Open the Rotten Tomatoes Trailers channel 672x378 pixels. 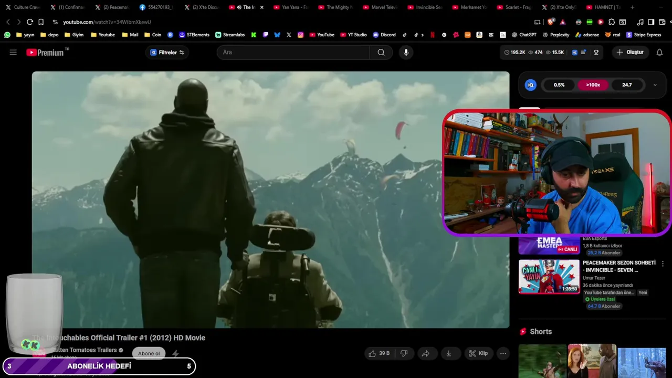click(x=83, y=350)
